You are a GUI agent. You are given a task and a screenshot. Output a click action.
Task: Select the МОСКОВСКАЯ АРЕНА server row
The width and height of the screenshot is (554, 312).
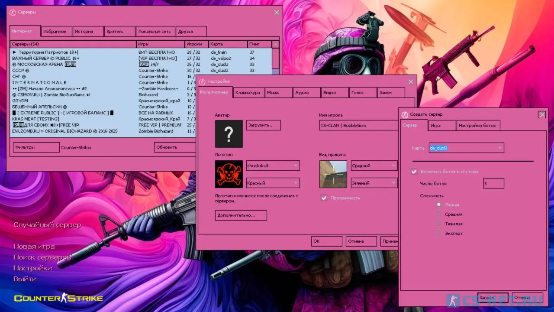(141, 64)
